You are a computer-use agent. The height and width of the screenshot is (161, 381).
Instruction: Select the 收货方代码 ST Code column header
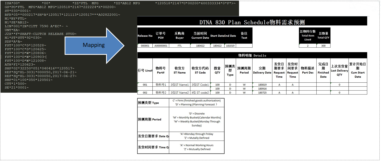coord(200,70)
